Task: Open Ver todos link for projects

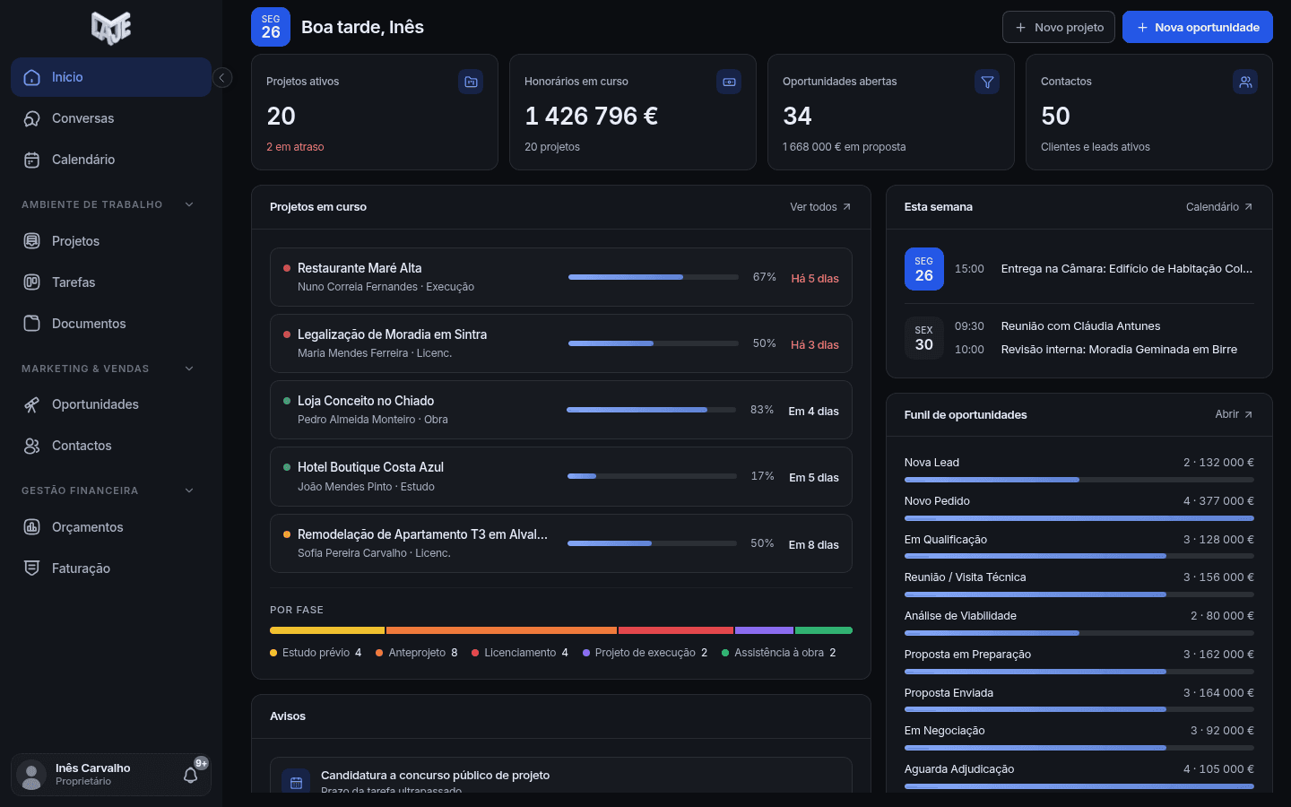Action: click(820, 207)
